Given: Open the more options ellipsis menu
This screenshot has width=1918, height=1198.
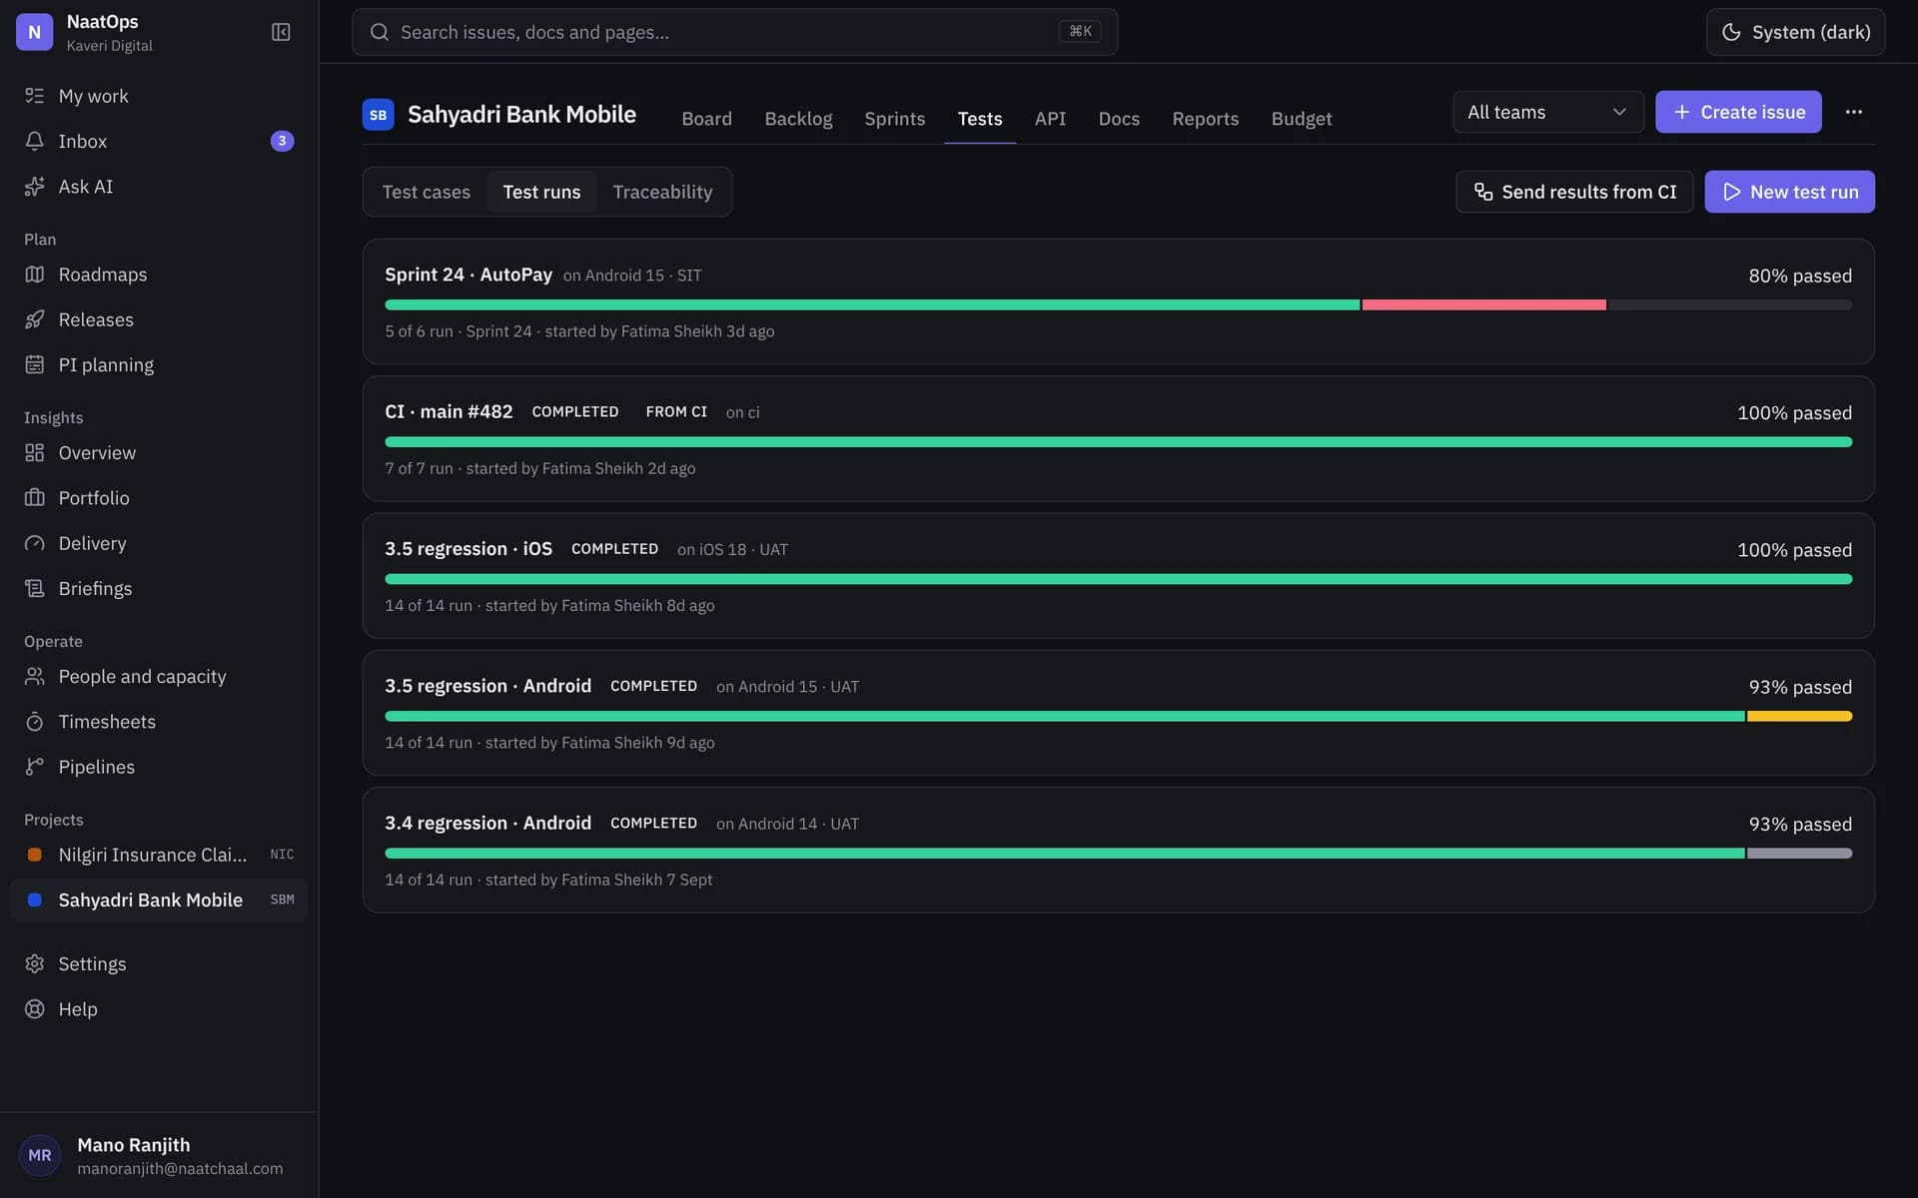Looking at the screenshot, I should tap(1853, 112).
